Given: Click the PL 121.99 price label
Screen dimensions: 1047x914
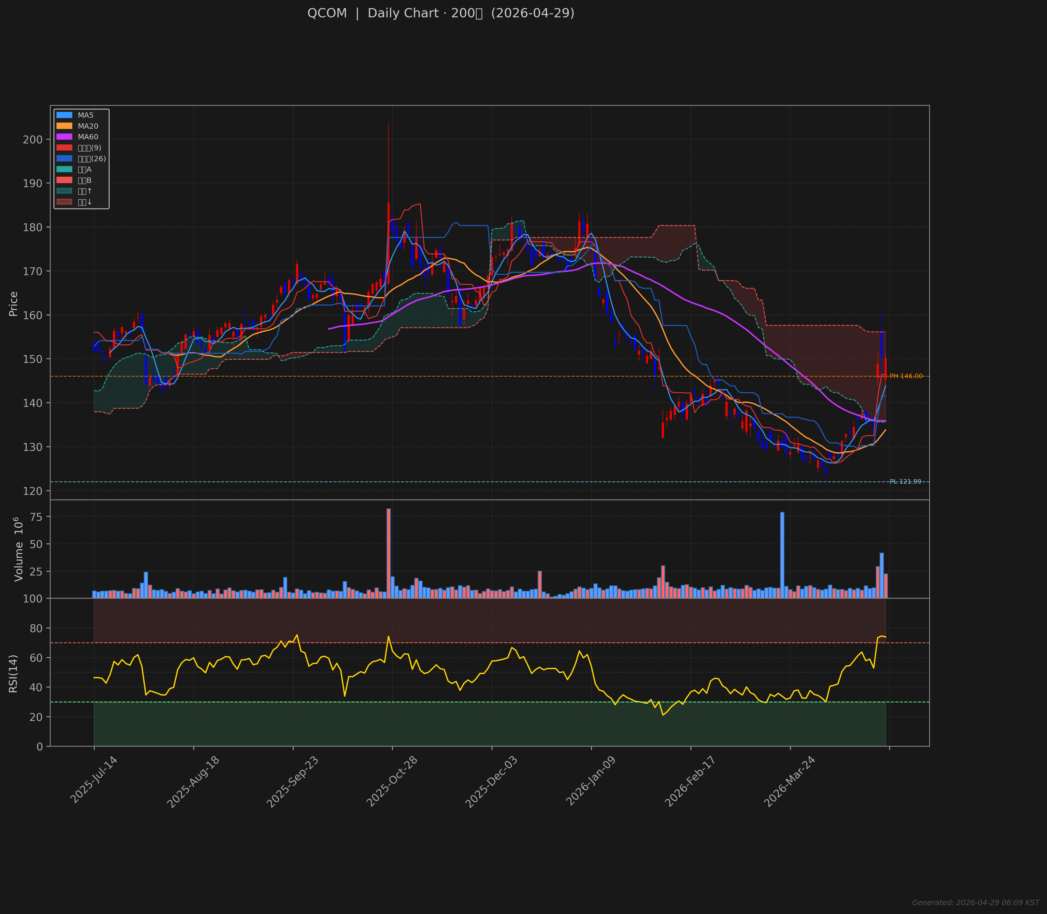Looking at the screenshot, I should tap(905, 481).
